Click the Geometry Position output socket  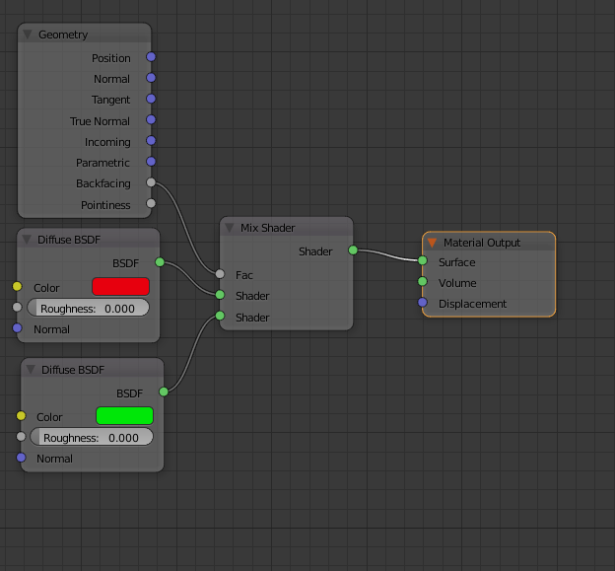pos(151,57)
